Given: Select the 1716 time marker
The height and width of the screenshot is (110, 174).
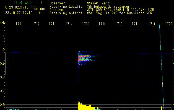Looking at the screenshot, I should point(102,24).
